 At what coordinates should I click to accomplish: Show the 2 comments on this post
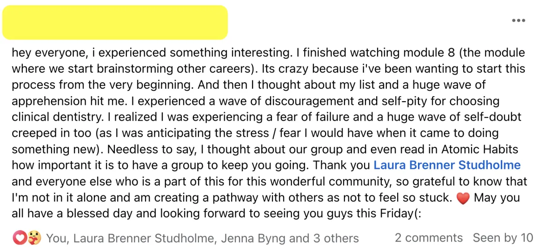click(x=429, y=238)
